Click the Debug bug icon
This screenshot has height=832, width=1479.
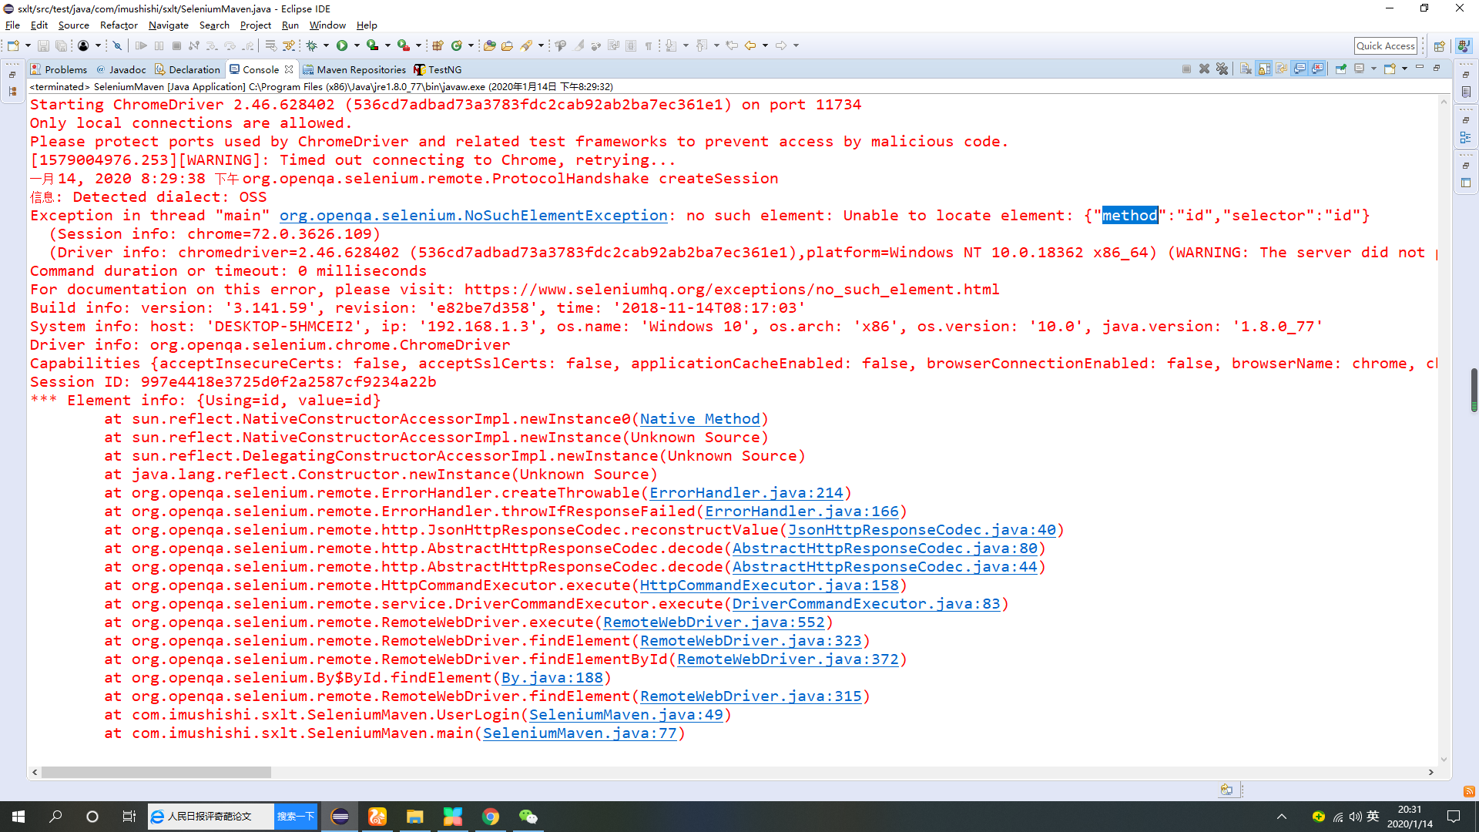312,45
